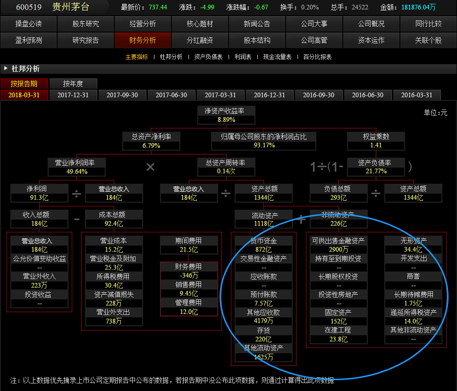The height and width of the screenshot is (391, 457).
Task: Open the 分红融资 tab
Action: point(200,40)
